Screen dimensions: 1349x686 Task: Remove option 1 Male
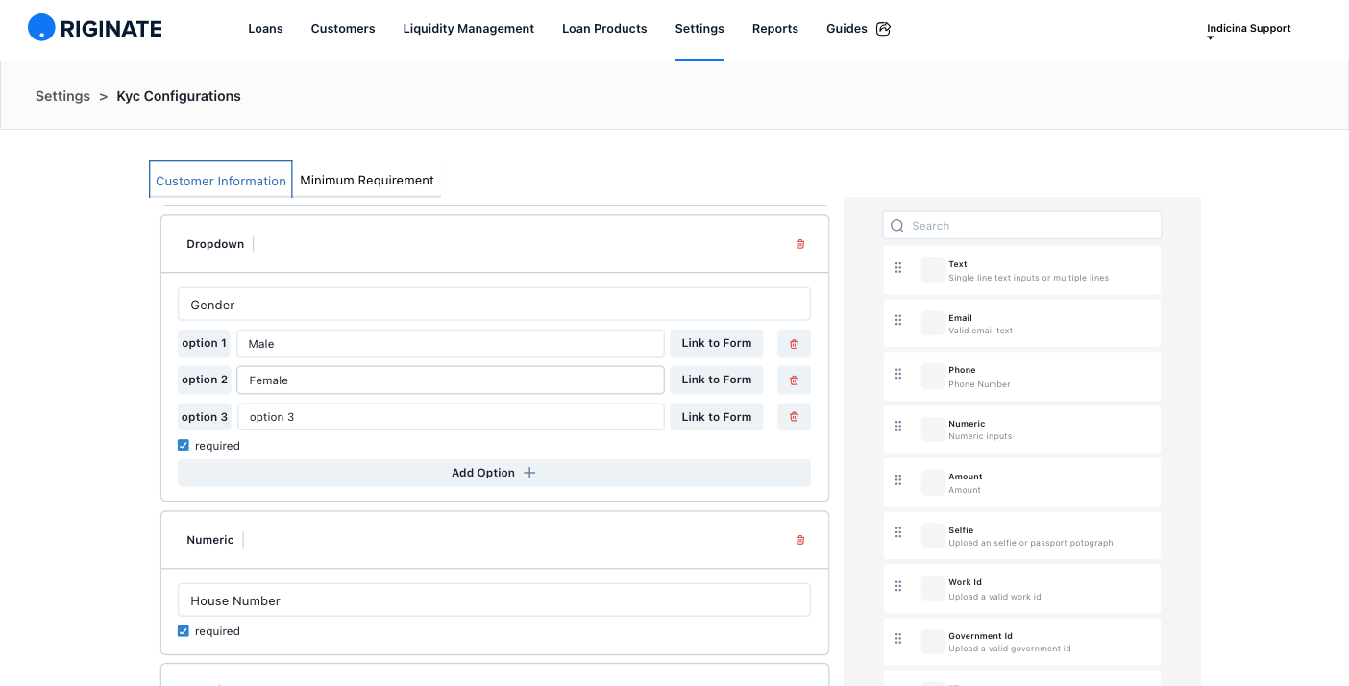794,343
